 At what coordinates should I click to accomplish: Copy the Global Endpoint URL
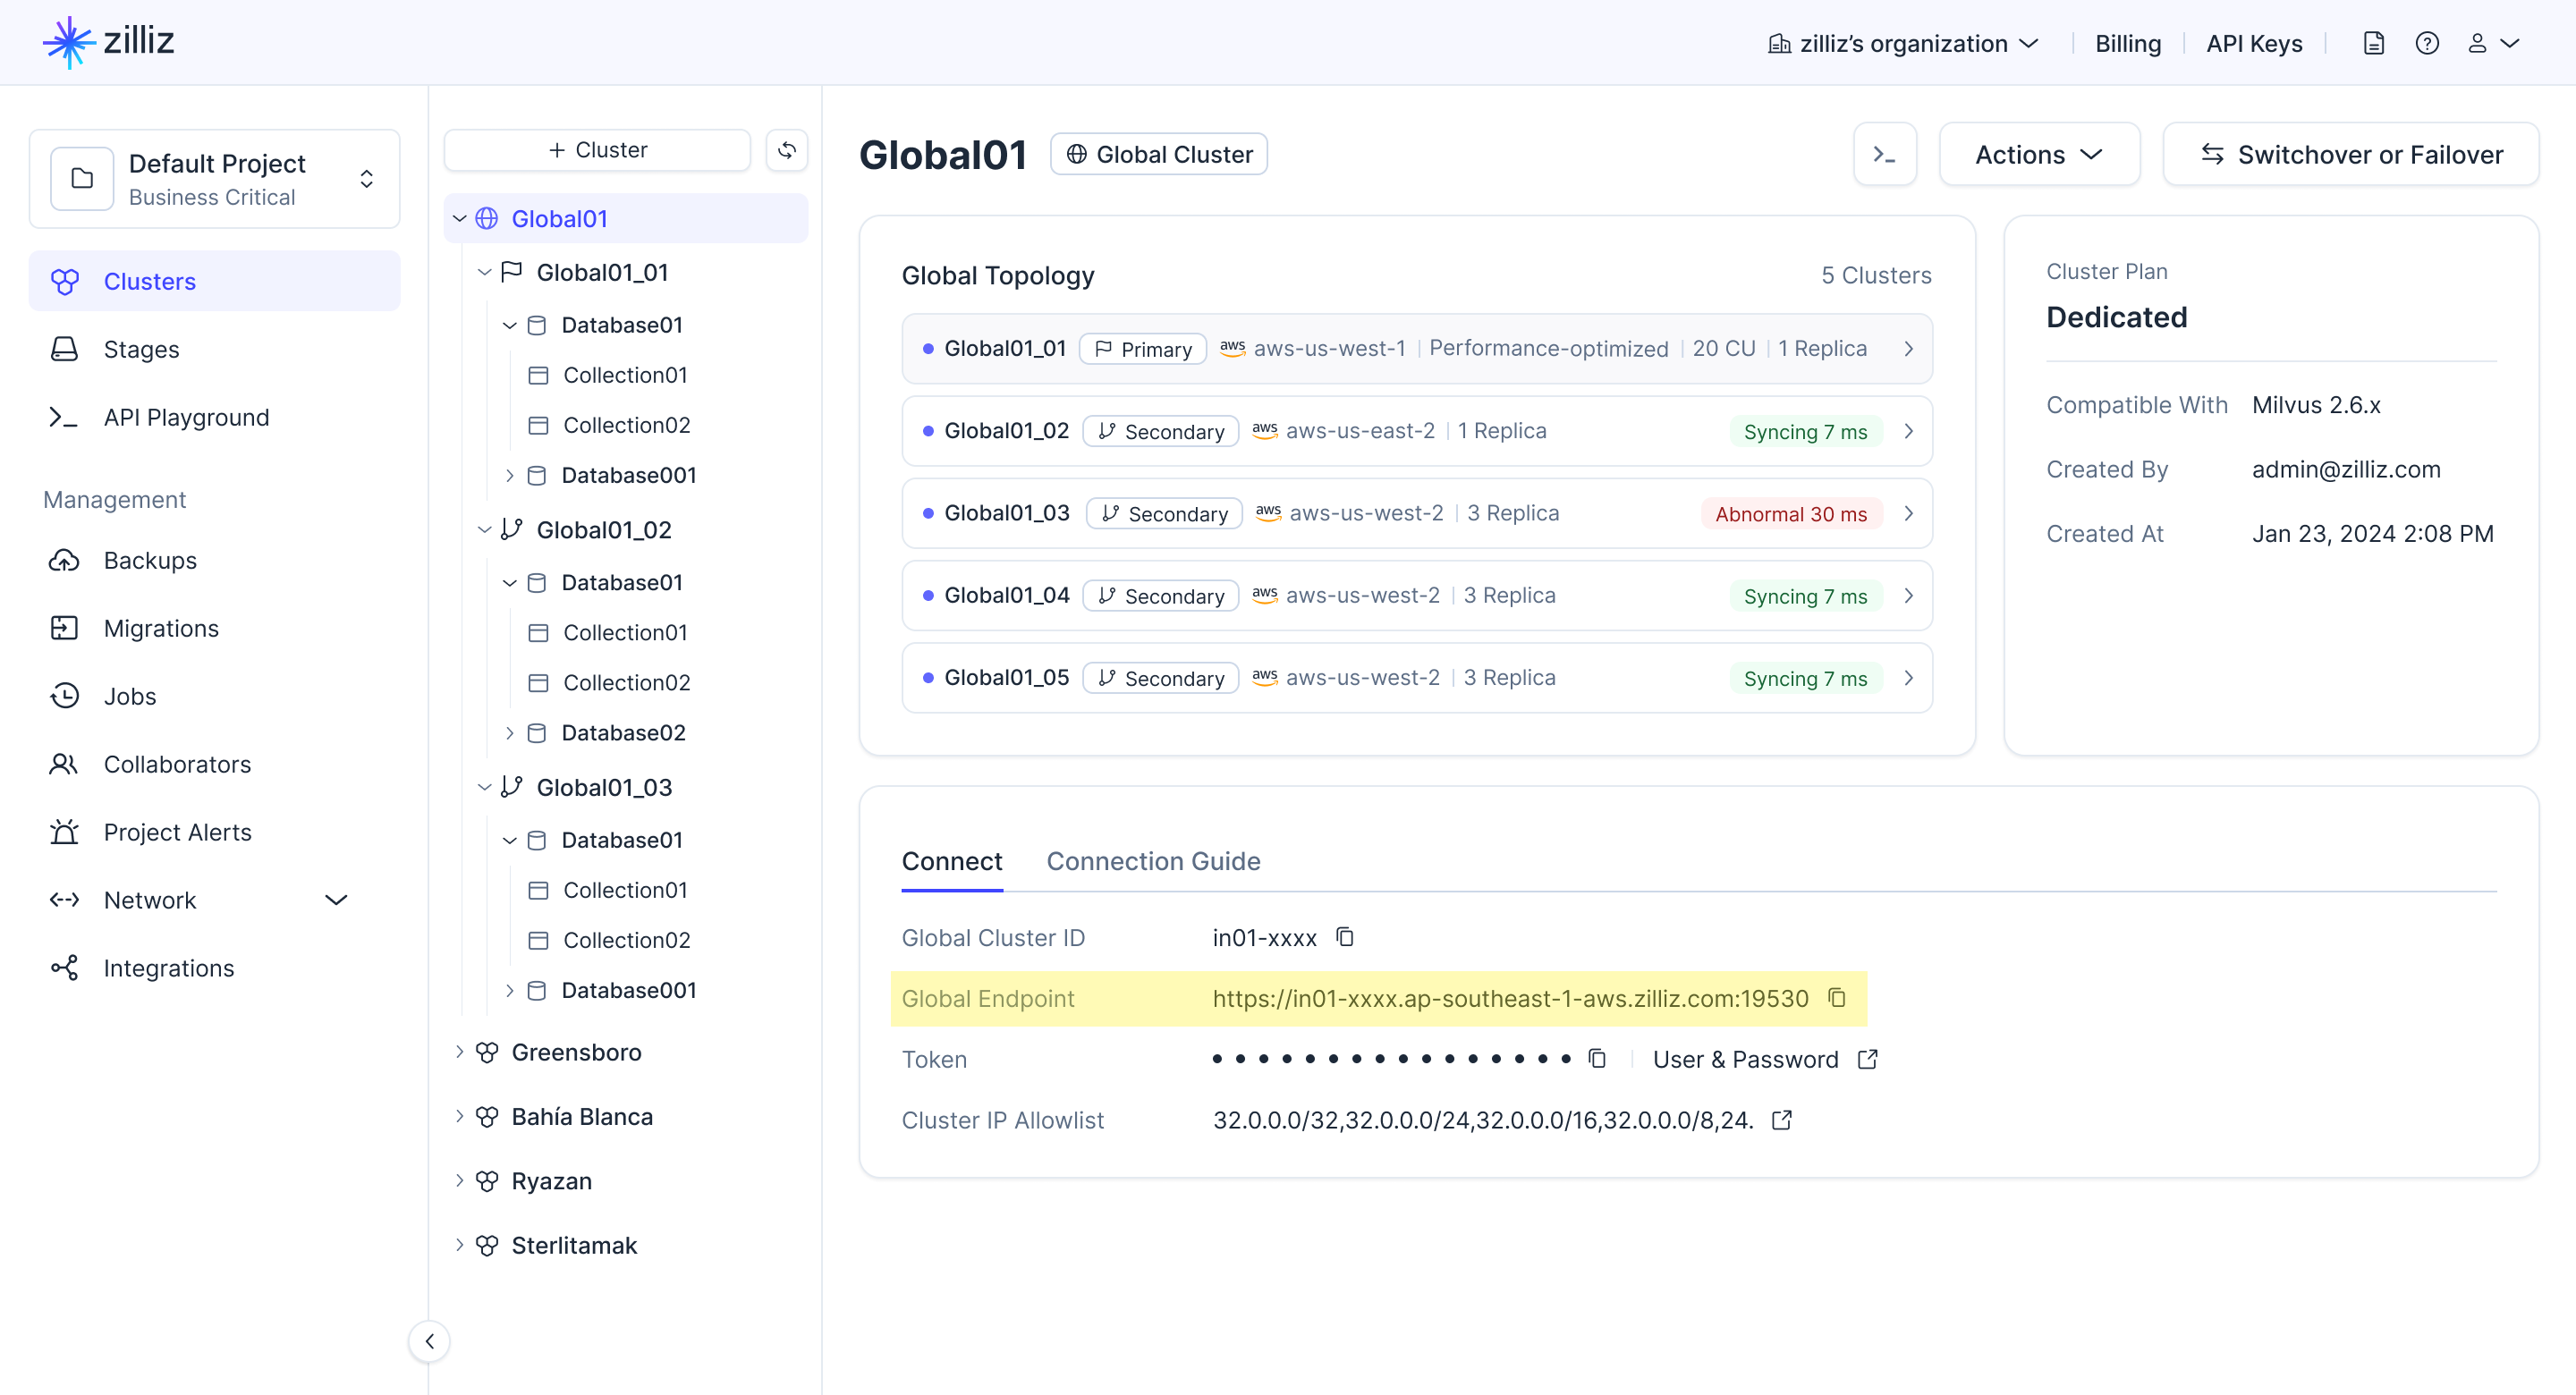coord(1837,998)
